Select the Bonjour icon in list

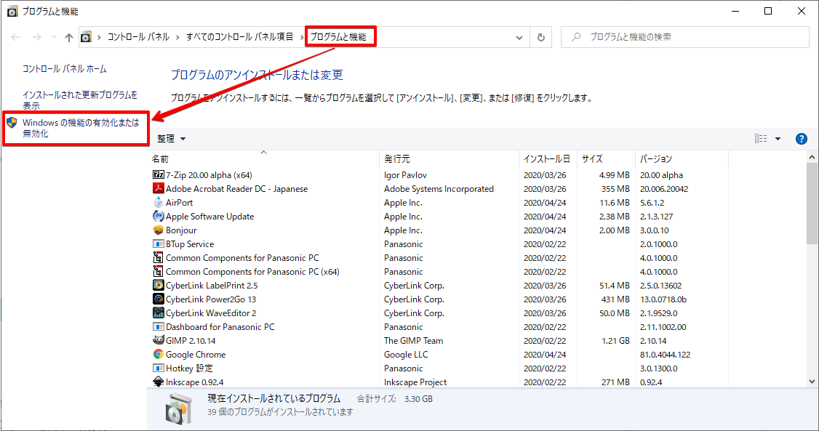tap(159, 230)
